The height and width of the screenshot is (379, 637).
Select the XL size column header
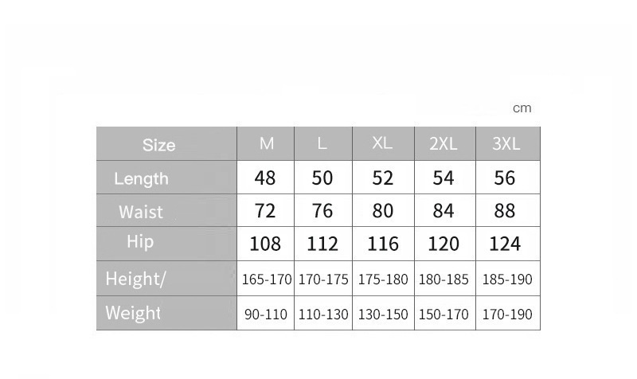tap(382, 144)
